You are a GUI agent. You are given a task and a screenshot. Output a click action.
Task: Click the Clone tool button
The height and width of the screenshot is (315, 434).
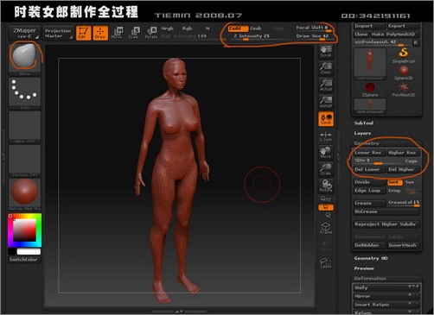pos(361,35)
